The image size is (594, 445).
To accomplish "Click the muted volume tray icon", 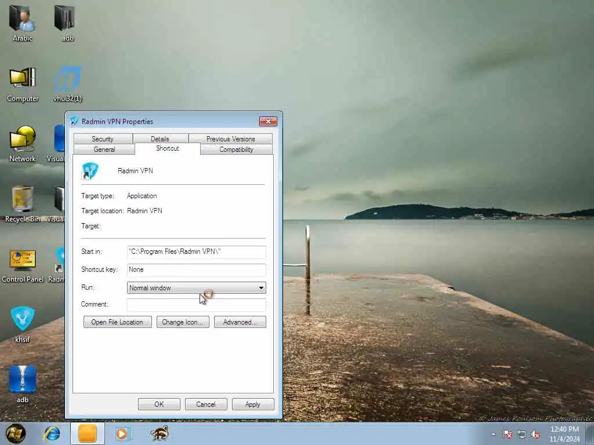I will [x=535, y=435].
